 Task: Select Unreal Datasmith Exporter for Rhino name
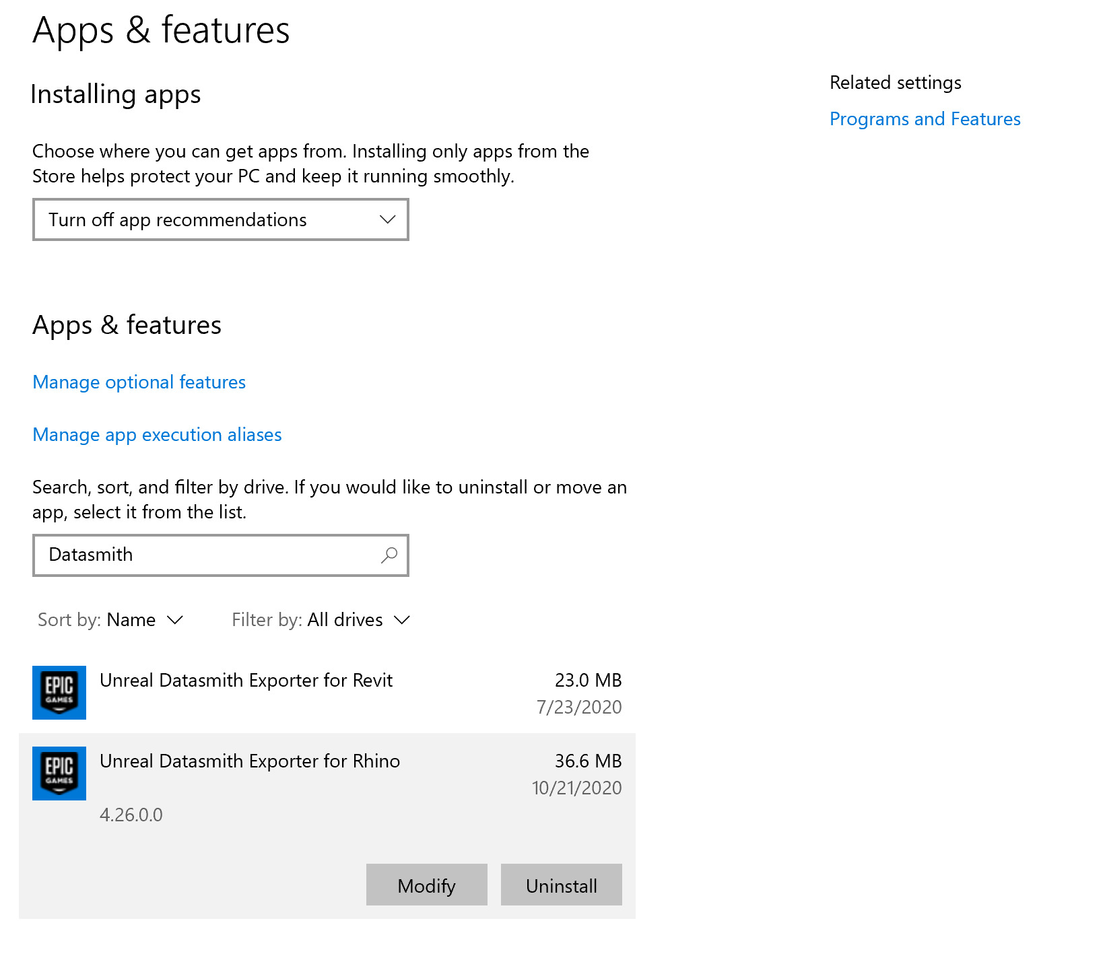tap(249, 761)
